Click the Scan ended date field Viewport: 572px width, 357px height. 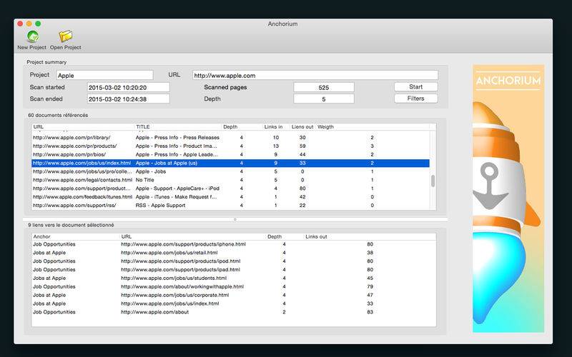click(129, 99)
